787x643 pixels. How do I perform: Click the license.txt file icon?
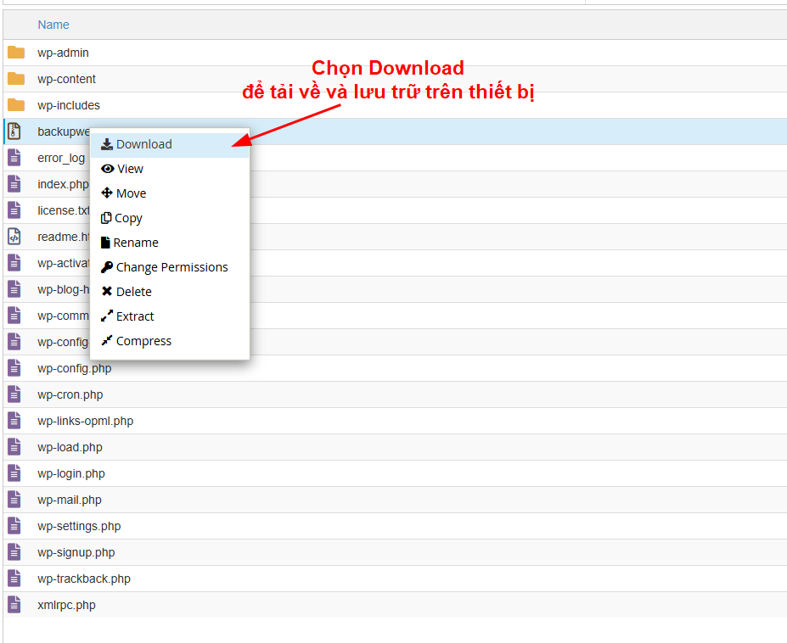(14, 210)
